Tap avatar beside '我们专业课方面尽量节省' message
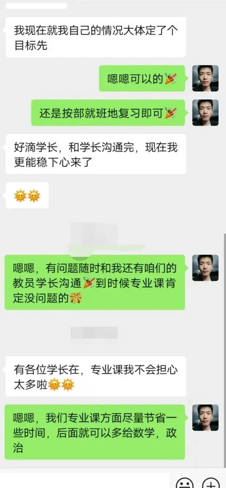 205,418
